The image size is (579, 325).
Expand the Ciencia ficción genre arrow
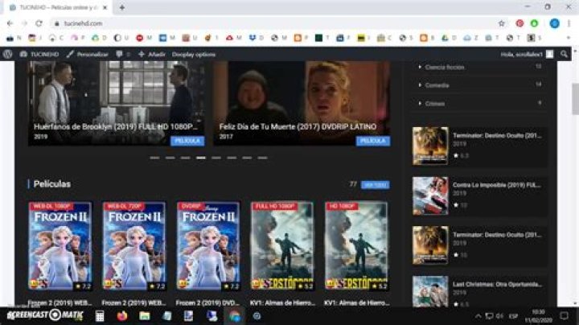[x=420, y=67]
